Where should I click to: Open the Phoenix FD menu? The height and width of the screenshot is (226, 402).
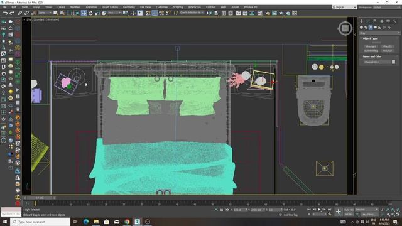tap(251, 7)
